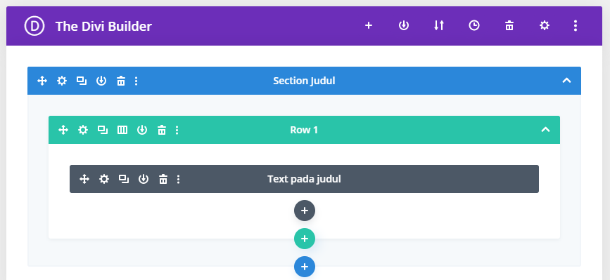Open the builder settings gear in the purple header

(545, 25)
